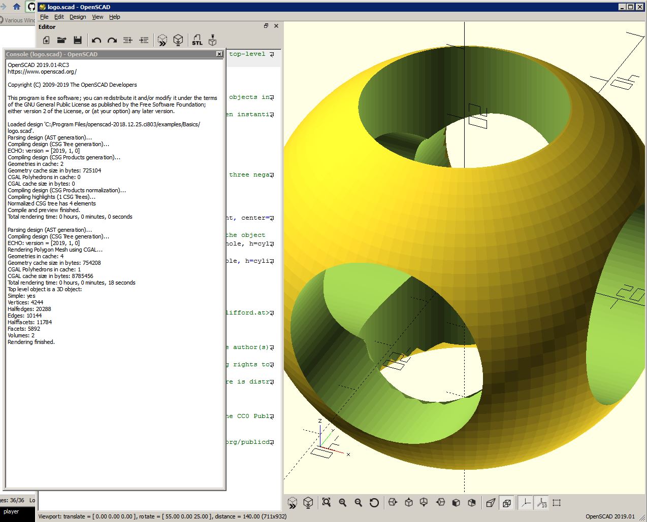Switch to Back view
647x522 pixels.
click(x=472, y=503)
